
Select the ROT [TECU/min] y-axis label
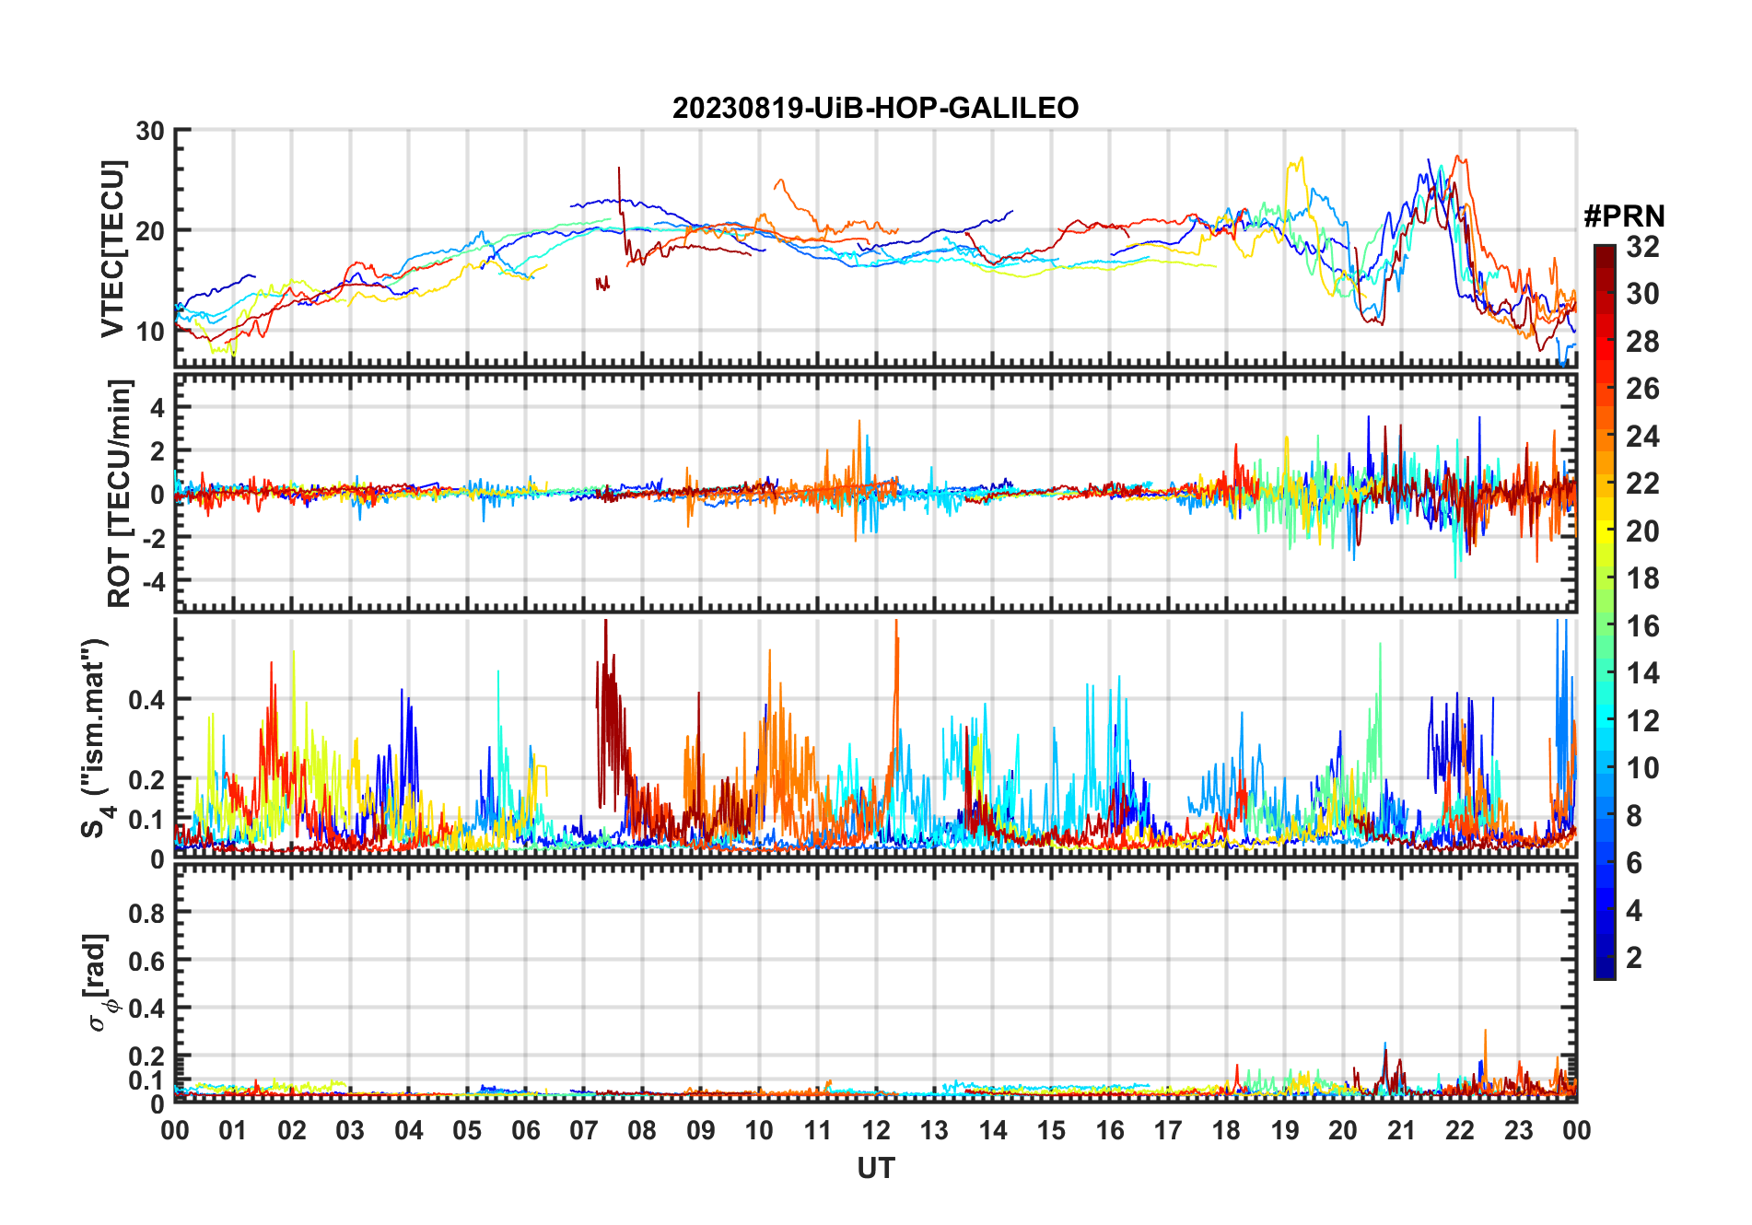click(119, 493)
